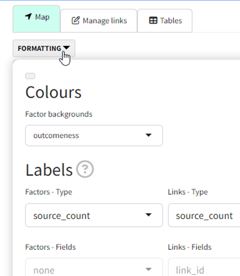Screen dimensions: 240x276
Task: Click the table grid icon beside Tables
Action: pos(153,20)
